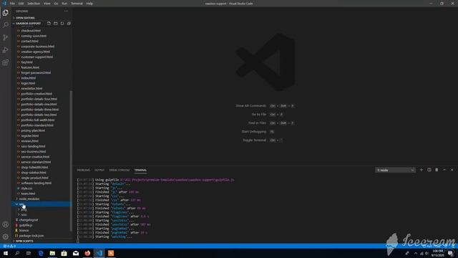Select the Terminal panel tab
The height and width of the screenshot is (258, 458).
coord(140,170)
